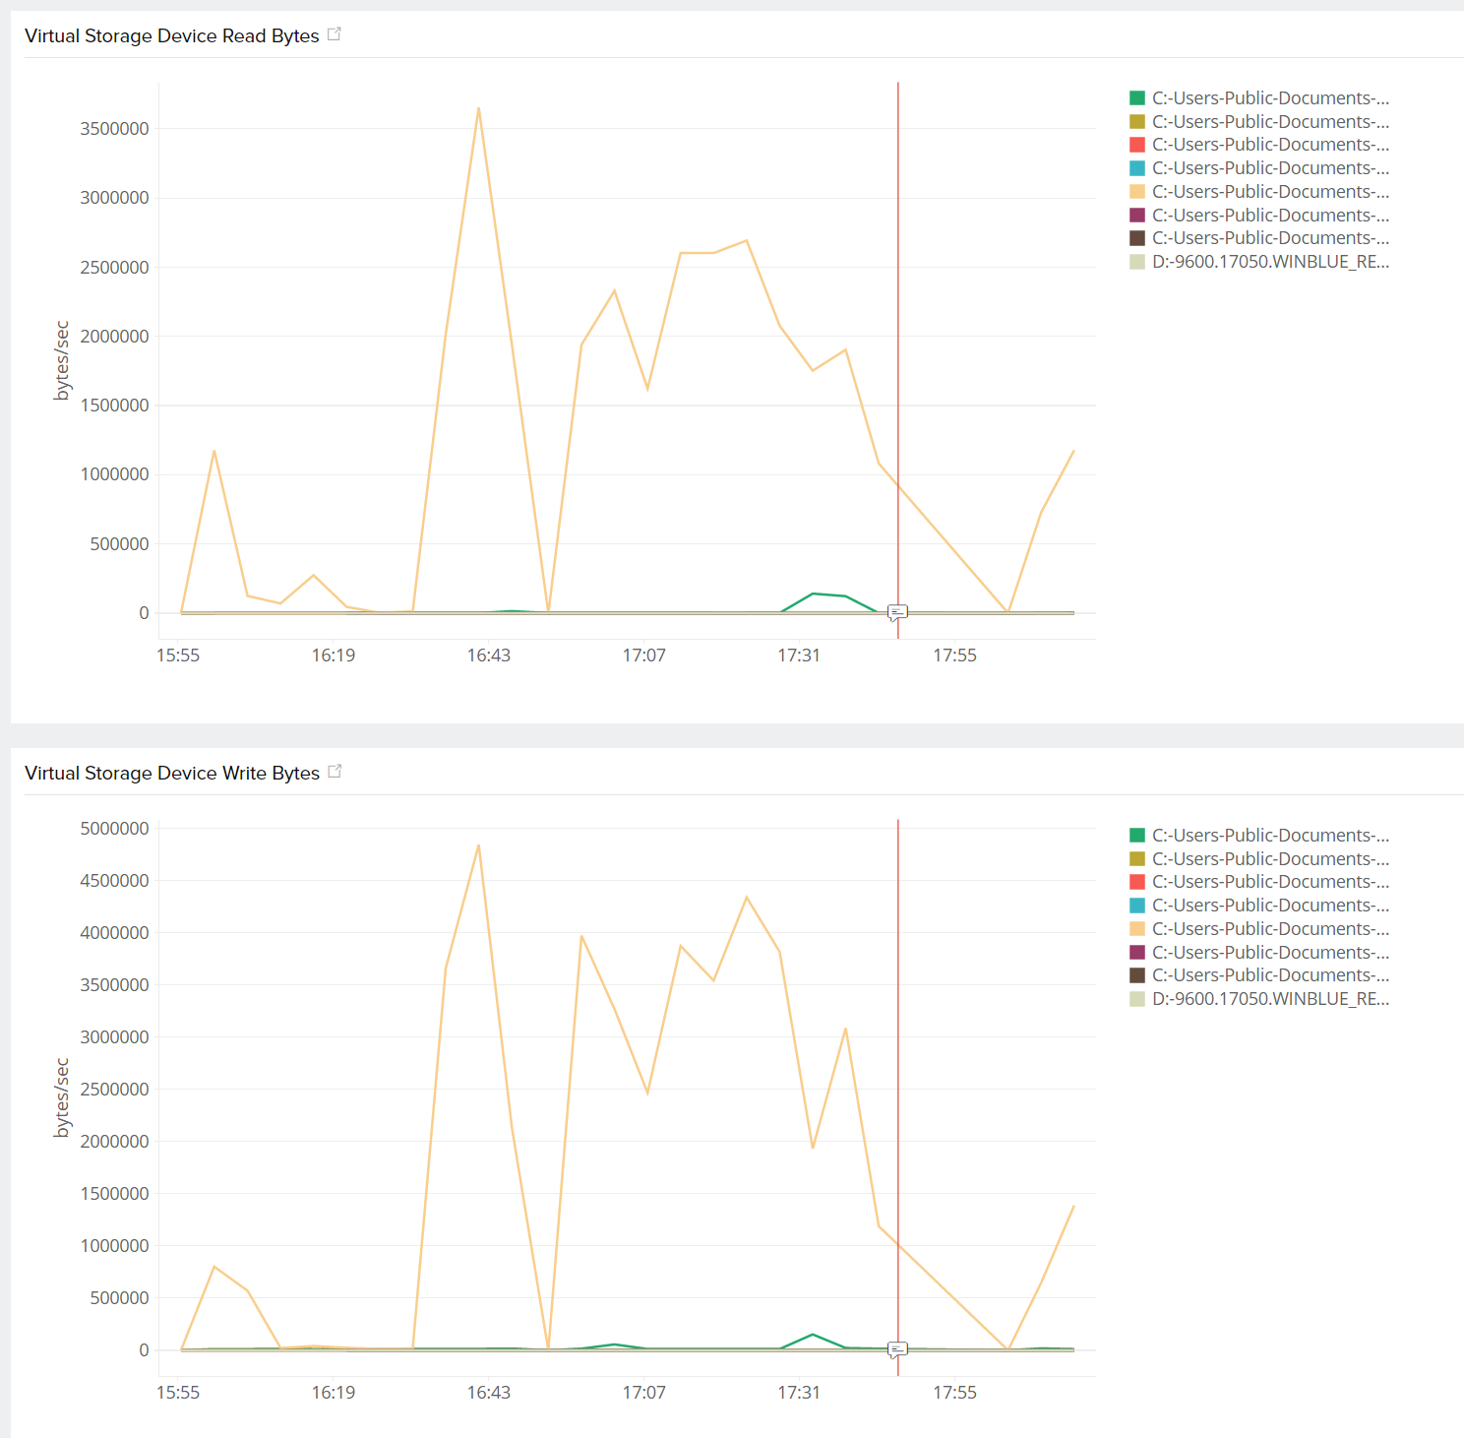Viewport: 1464px width, 1438px height.
Task: Click red legend square in Read Bytes chart
Action: (1137, 145)
